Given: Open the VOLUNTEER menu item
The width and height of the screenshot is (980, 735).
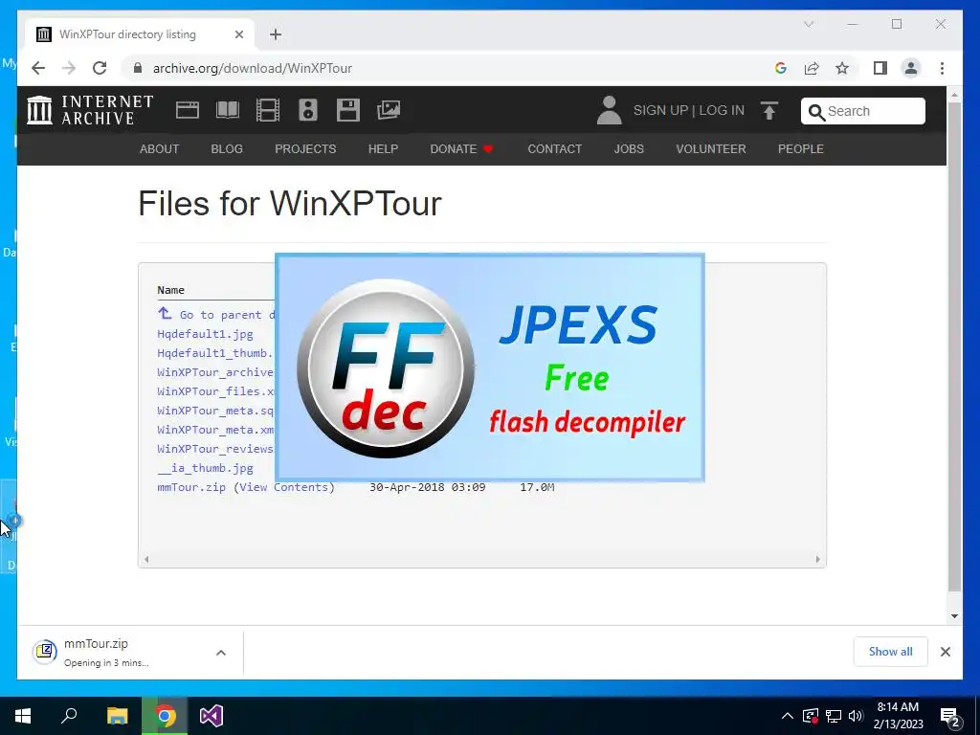Looking at the screenshot, I should [x=711, y=148].
